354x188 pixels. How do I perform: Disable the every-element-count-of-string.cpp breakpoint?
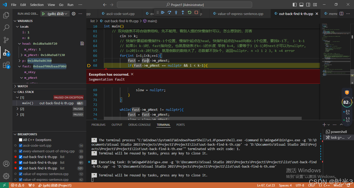[20, 151]
